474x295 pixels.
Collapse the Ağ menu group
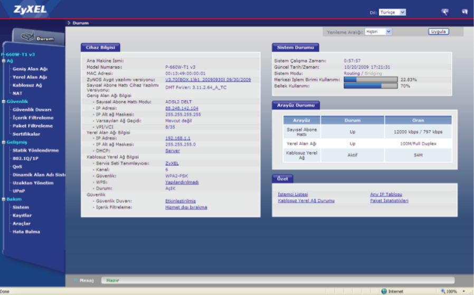tap(3, 61)
